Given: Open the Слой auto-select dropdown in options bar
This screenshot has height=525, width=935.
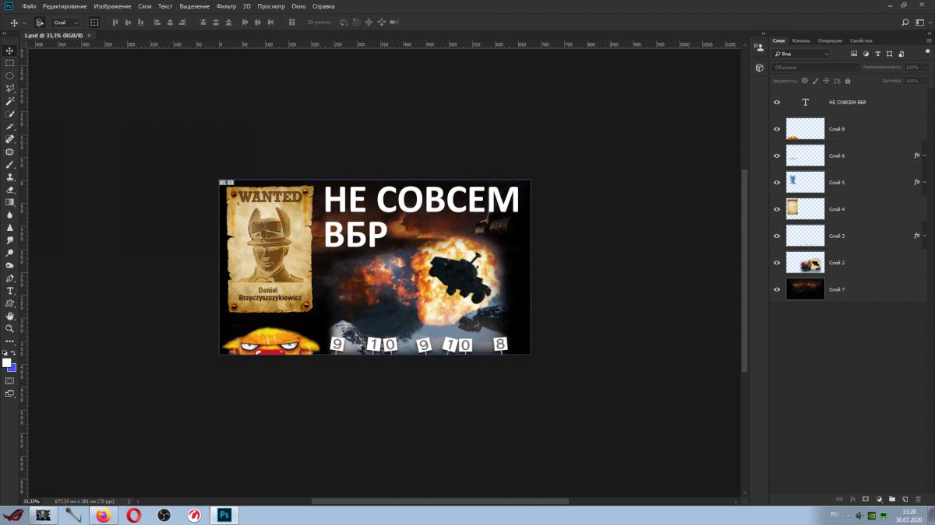Looking at the screenshot, I should pyautogui.click(x=65, y=23).
